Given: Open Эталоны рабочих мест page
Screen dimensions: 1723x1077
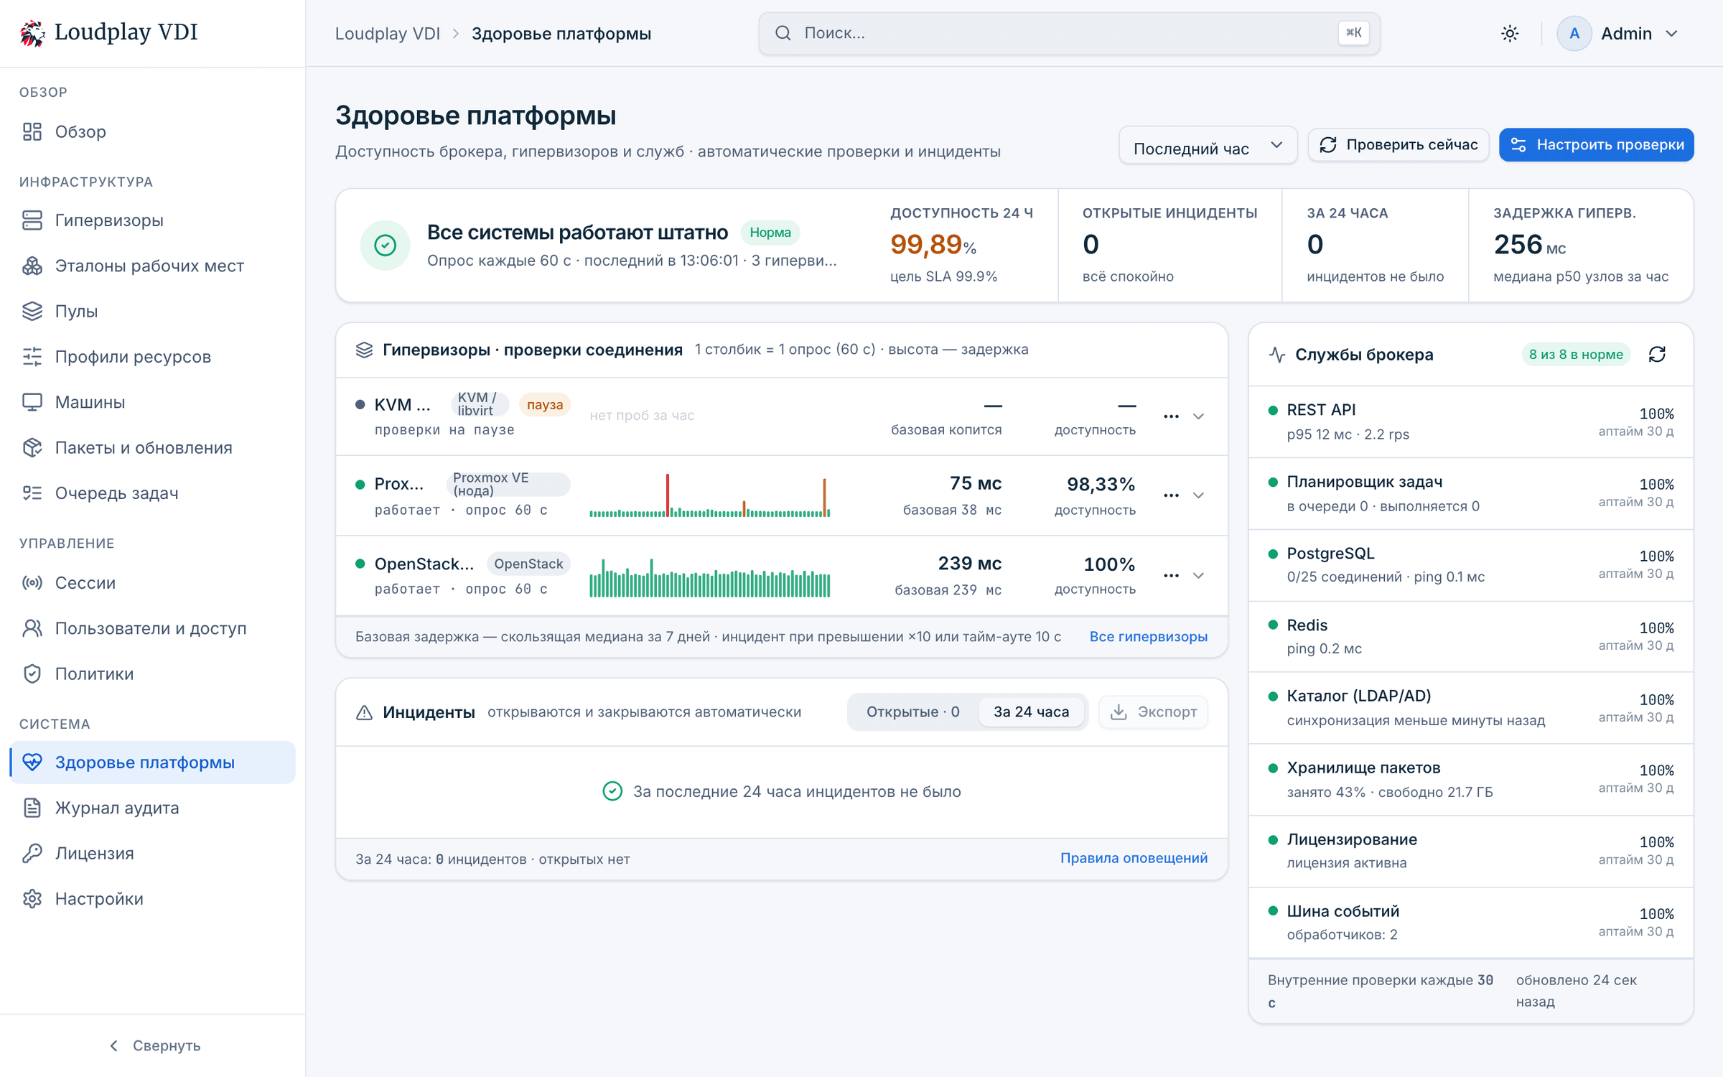Looking at the screenshot, I should [x=152, y=266].
